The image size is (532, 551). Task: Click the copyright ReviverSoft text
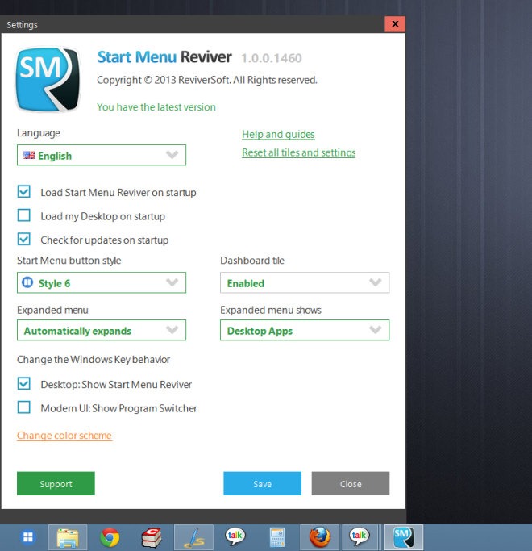pos(207,80)
